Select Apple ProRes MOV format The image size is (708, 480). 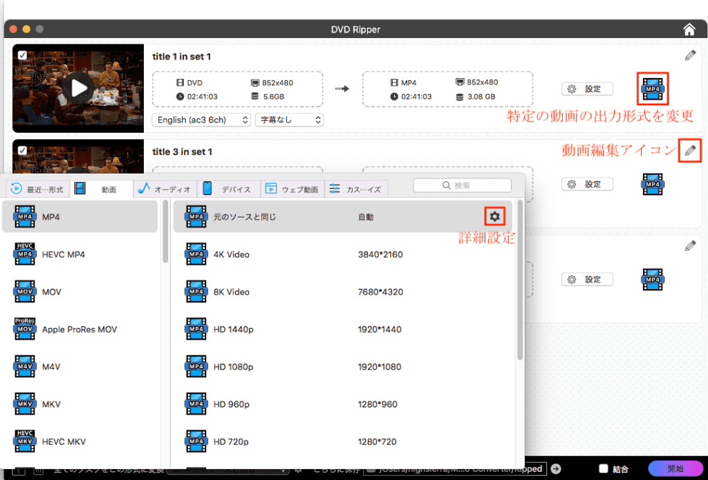[x=79, y=329]
